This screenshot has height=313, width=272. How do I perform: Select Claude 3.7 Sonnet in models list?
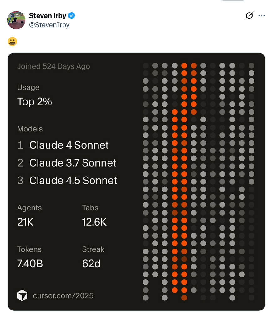click(x=73, y=163)
